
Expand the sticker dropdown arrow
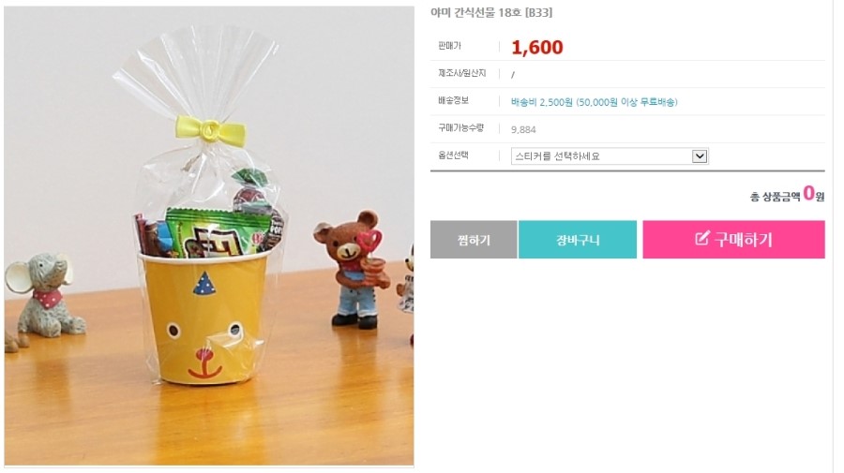(x=700, y=156)
